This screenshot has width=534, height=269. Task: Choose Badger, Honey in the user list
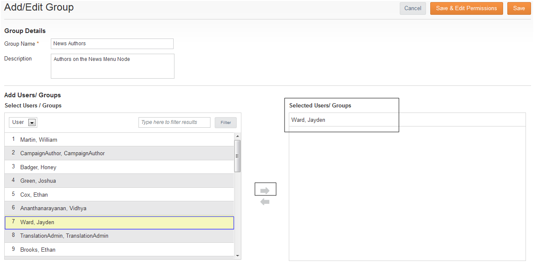tap(38, 167)
